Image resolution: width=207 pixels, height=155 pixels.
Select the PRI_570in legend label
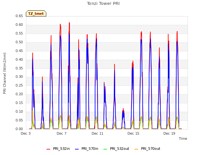pyautogui.click(x=90, y=149)
